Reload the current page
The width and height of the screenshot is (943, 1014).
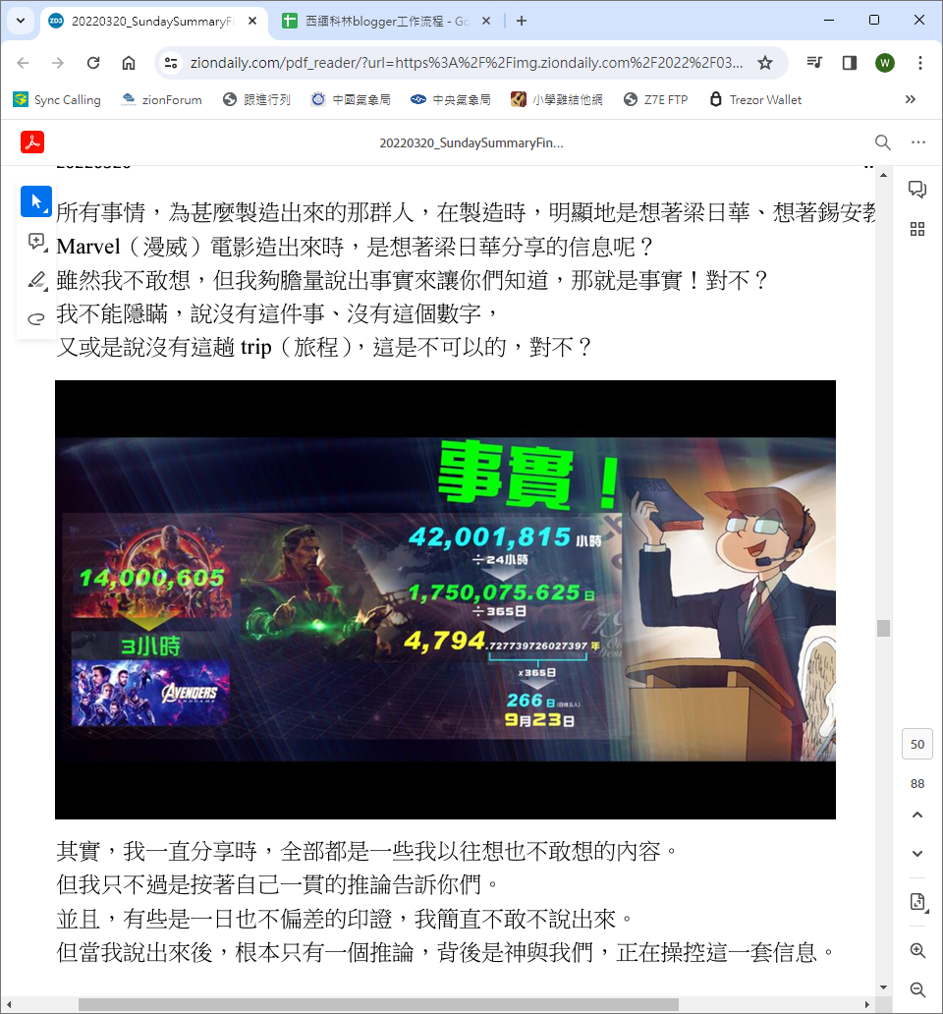(93, 63)
